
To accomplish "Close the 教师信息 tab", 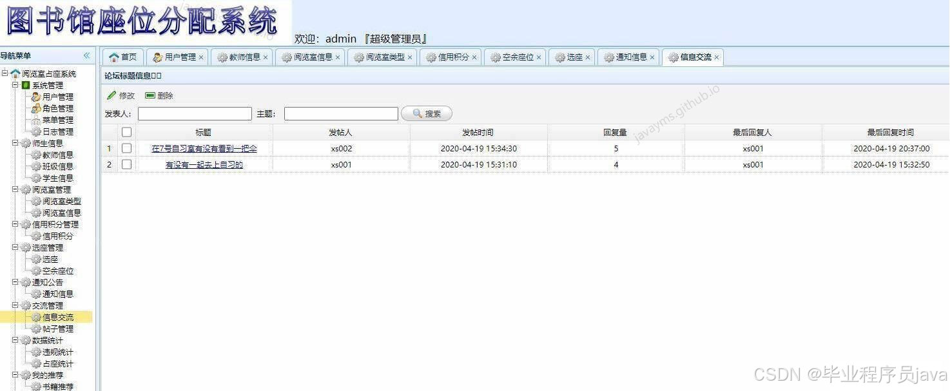I will click(266, 57).
